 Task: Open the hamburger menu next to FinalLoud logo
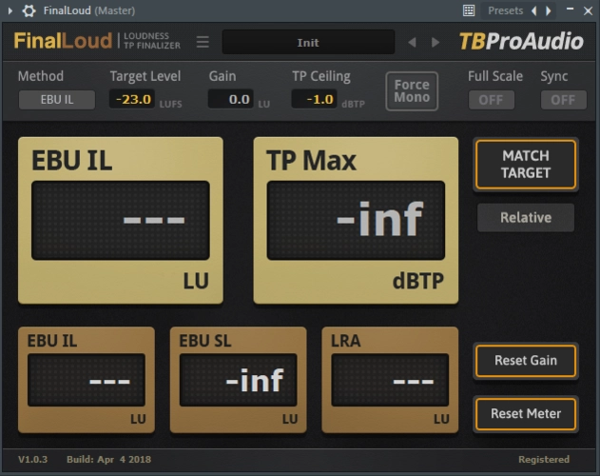203,42
